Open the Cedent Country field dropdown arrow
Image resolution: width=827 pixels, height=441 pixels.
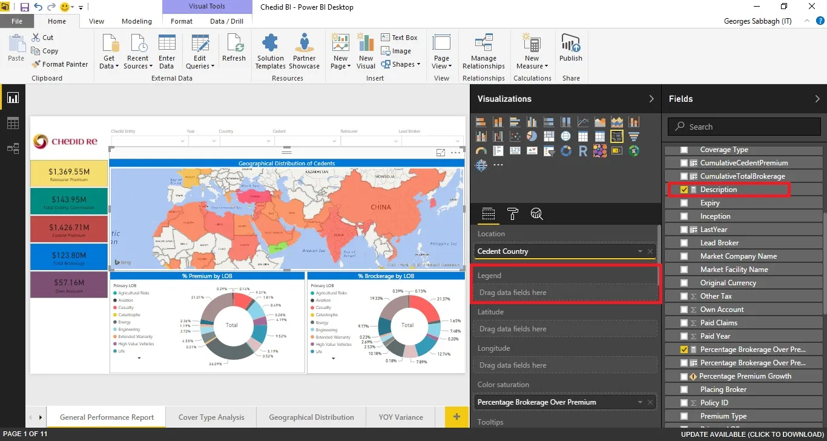640,251
